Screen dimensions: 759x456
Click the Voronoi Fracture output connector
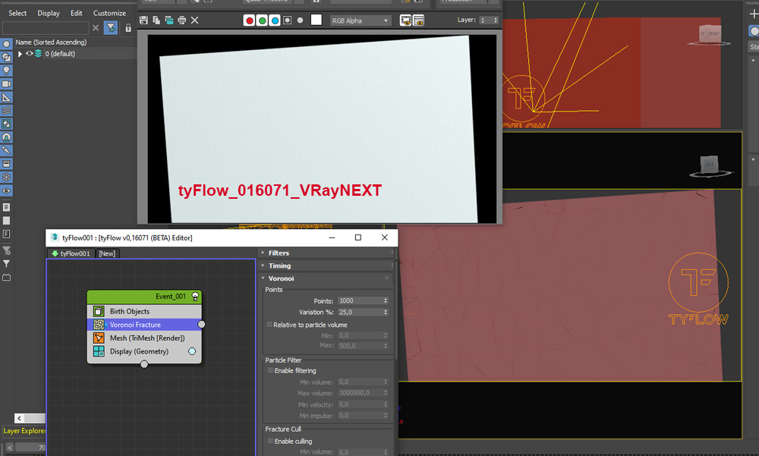pos(201,324)
